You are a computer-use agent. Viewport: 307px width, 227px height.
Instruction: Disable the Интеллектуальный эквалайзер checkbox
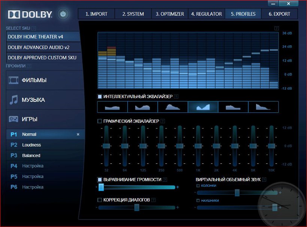pos(100,97)
